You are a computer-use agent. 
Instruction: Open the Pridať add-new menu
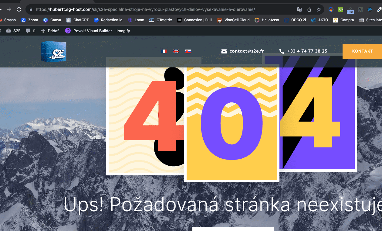pos(50,31)
